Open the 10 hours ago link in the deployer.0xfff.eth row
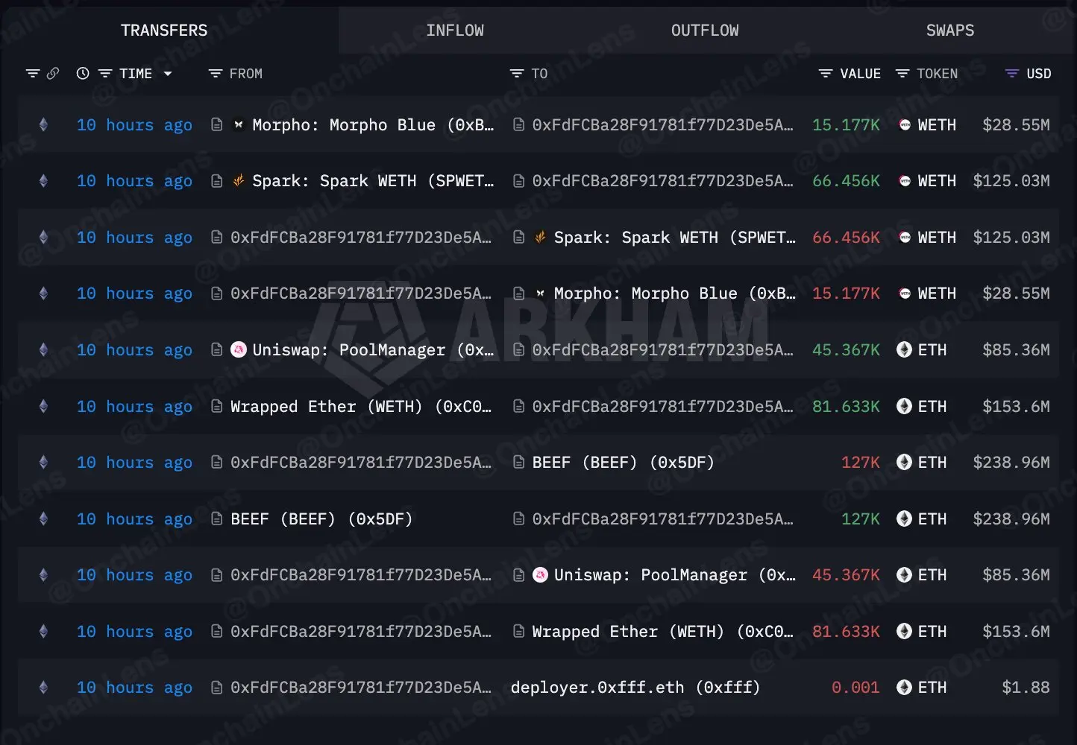 pyautogui.click(x=134, y=688)
